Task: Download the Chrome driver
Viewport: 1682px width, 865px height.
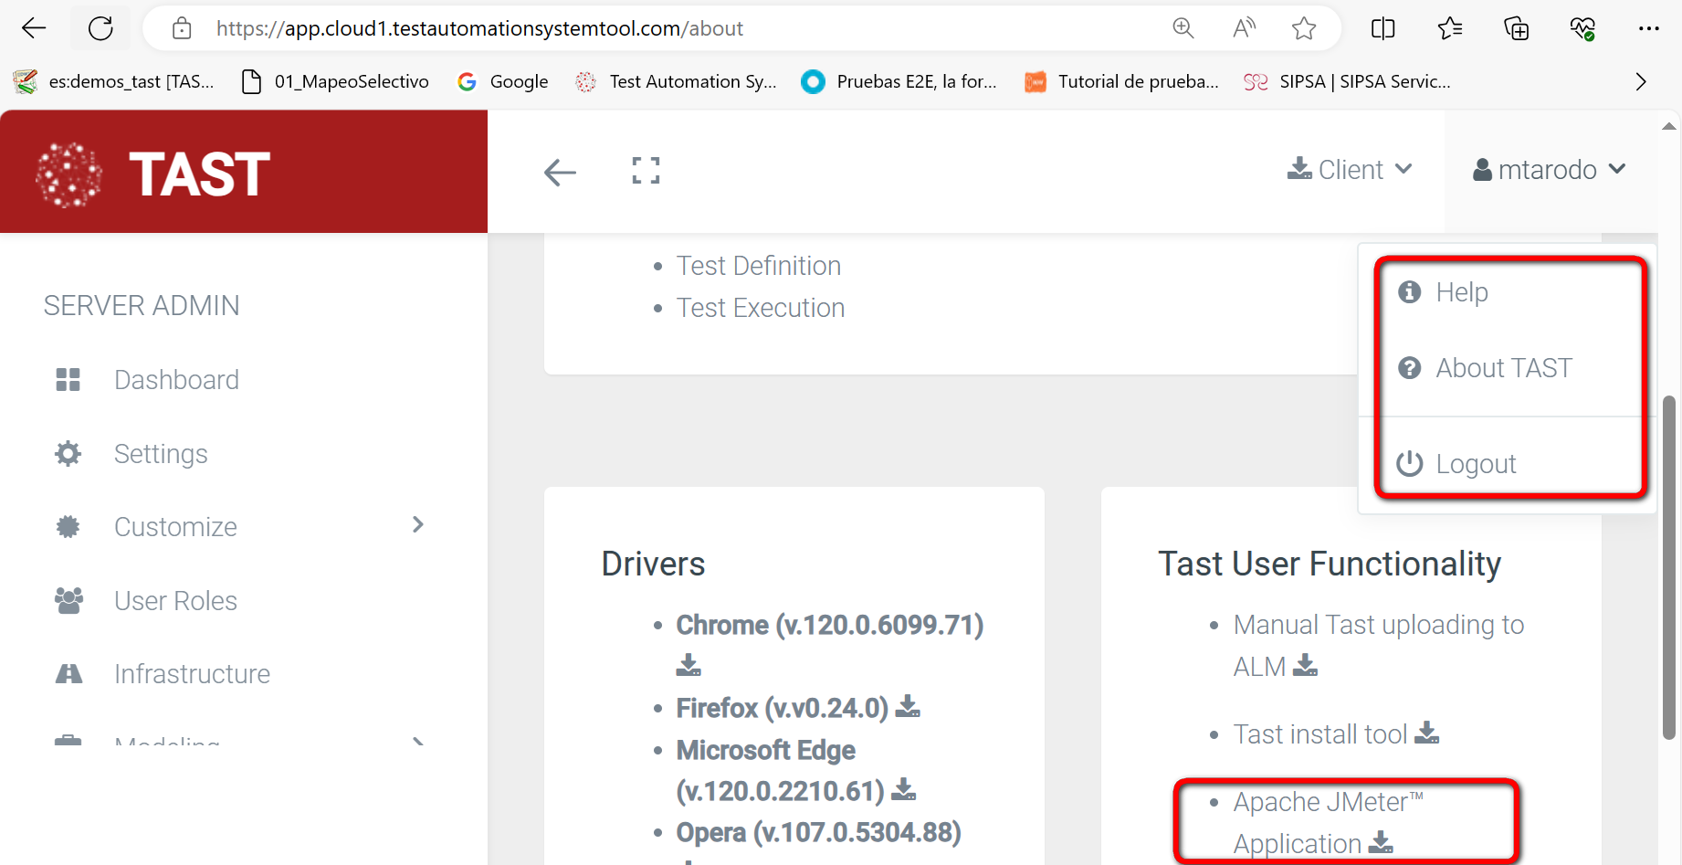Action: (689, 665)
